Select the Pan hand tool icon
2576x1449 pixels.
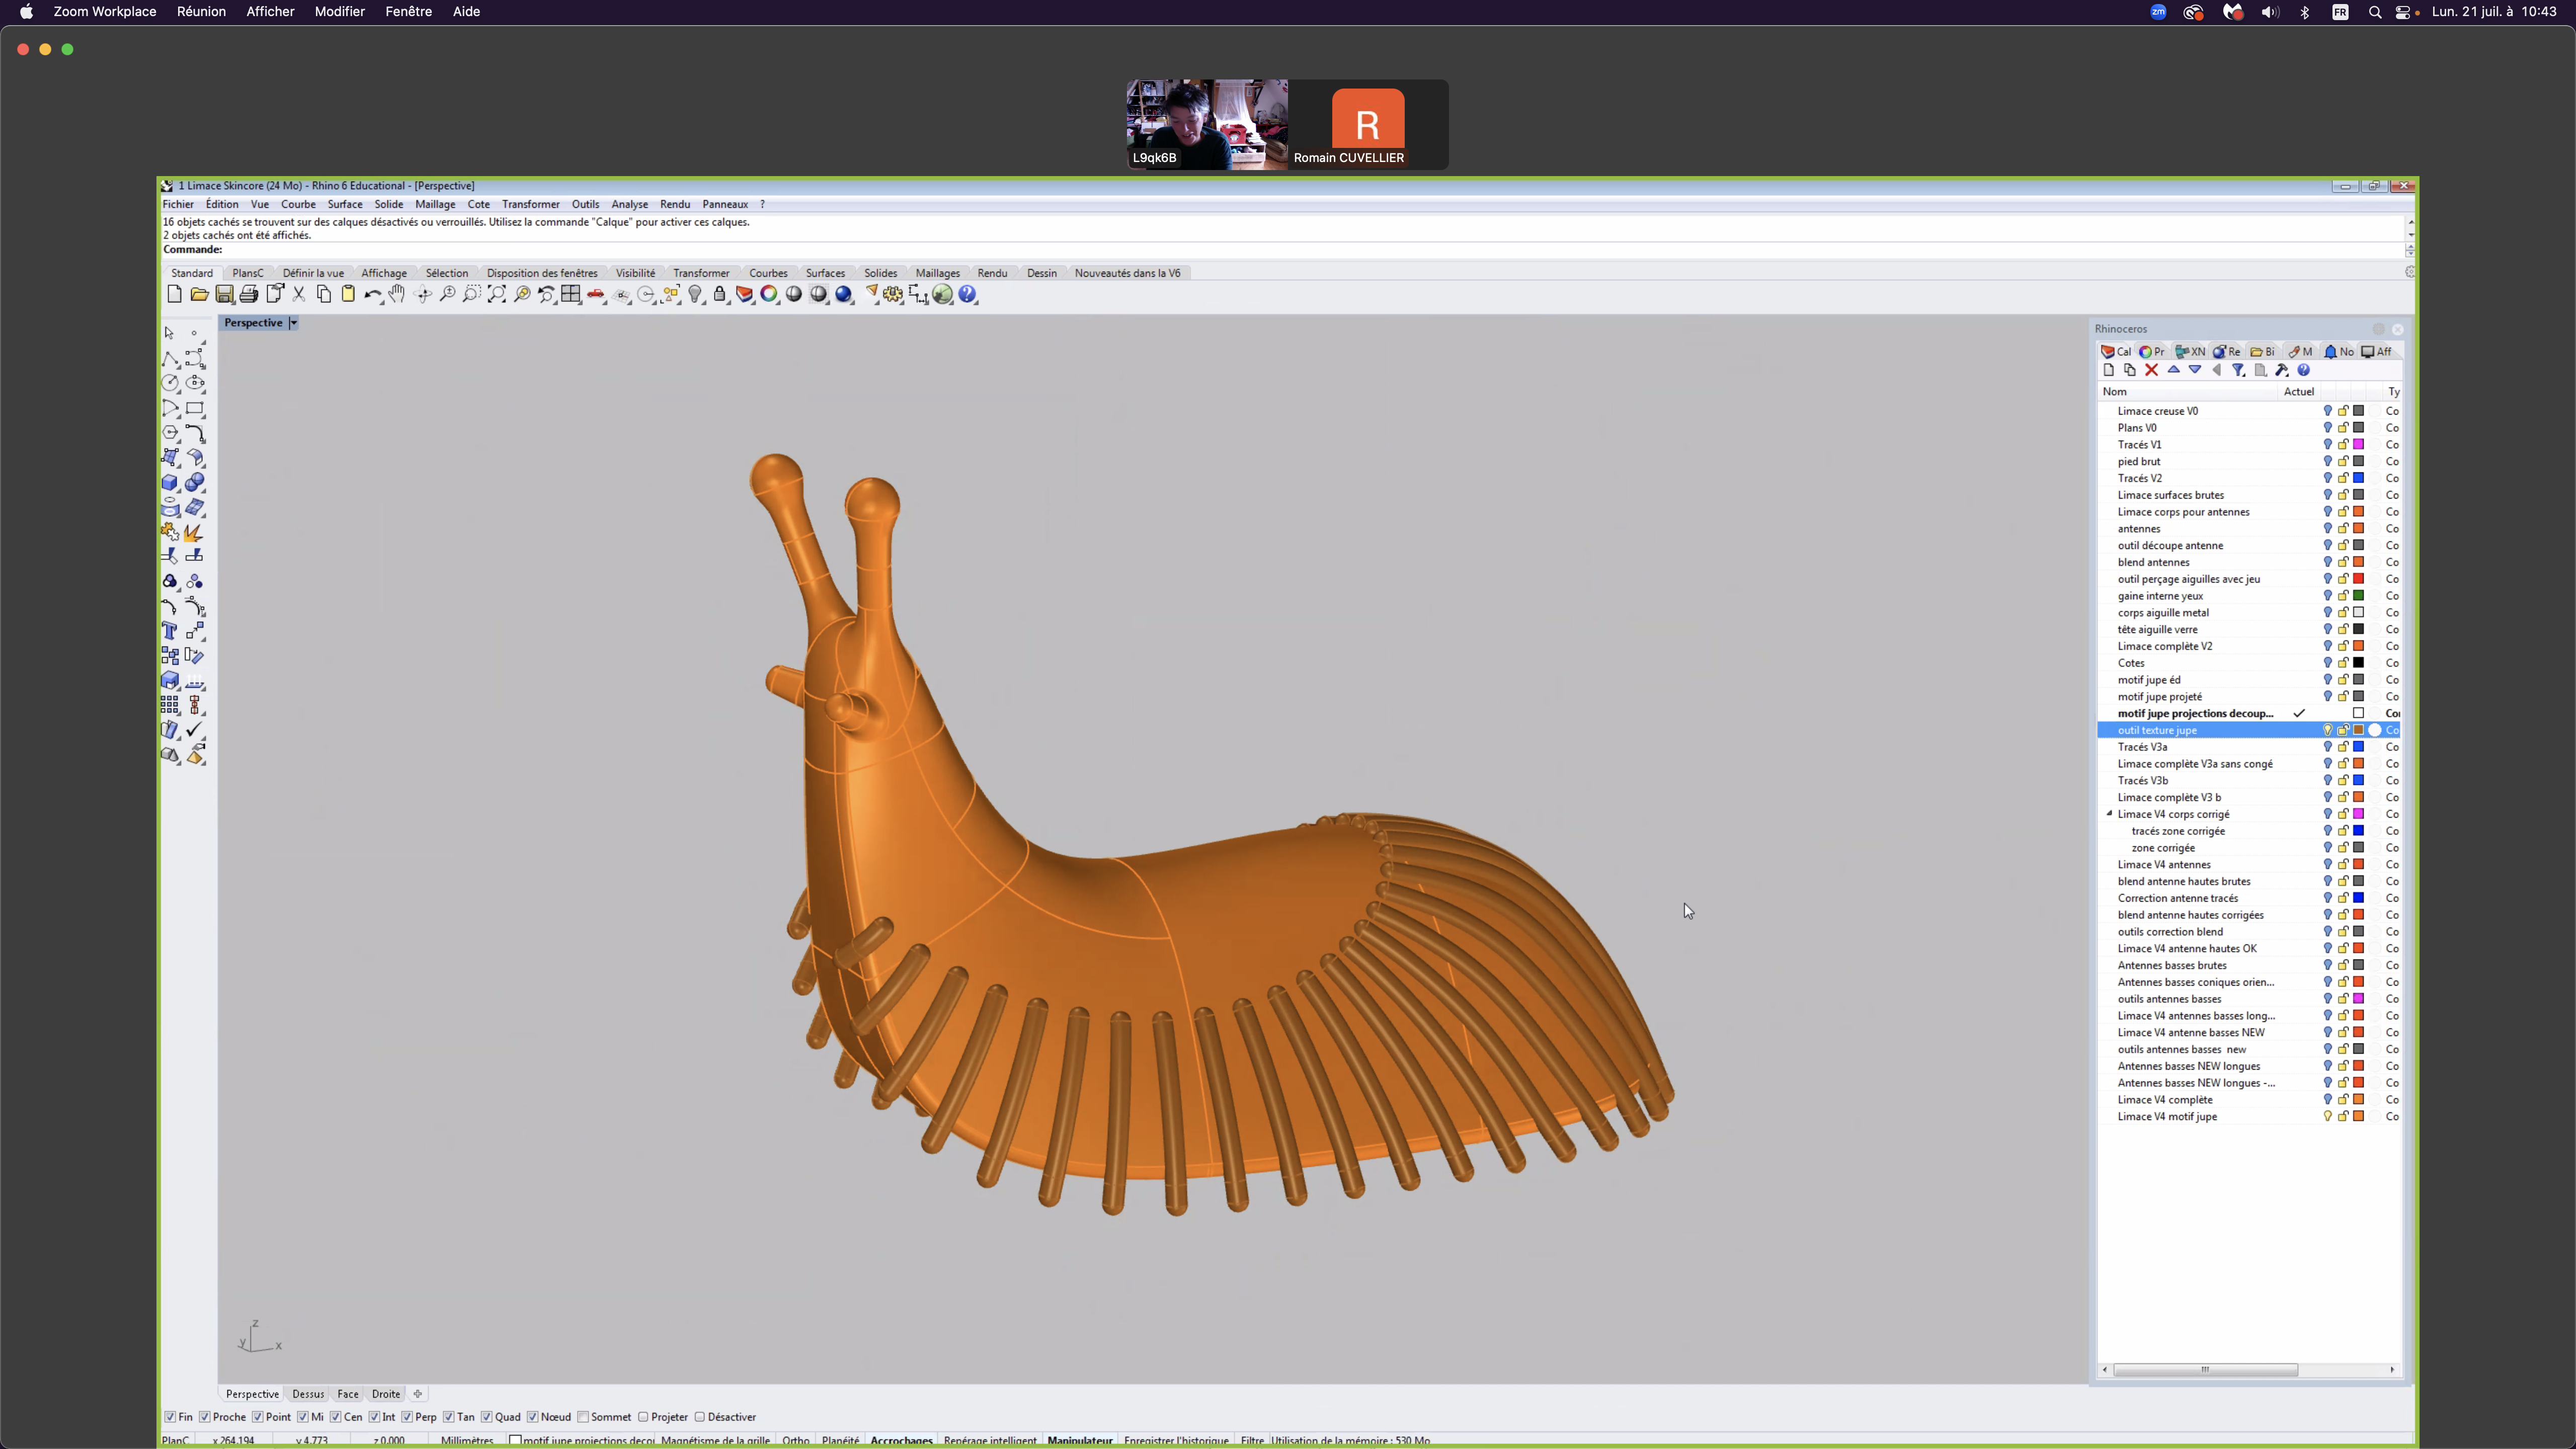[397, 294]
